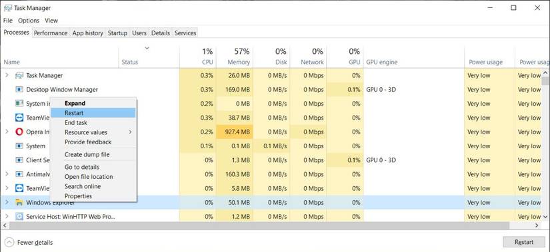The width and height of the screenshot is (550, 252).
Task: Choose Restart in the context menu
Action: [x=93, y=112]
